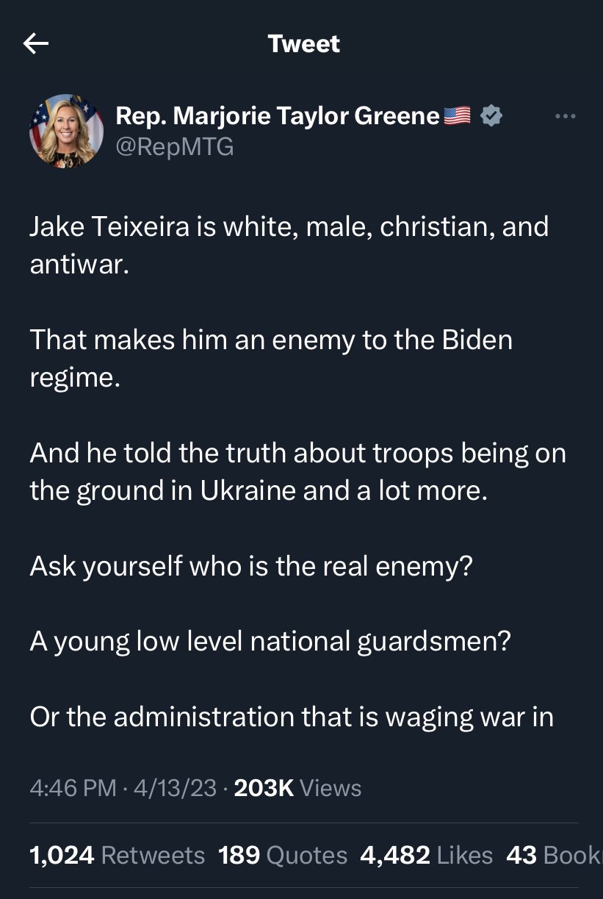Tap the 4:46 PM timestamp
This screenshot has width=603, height=899.
tap(73, 788)
